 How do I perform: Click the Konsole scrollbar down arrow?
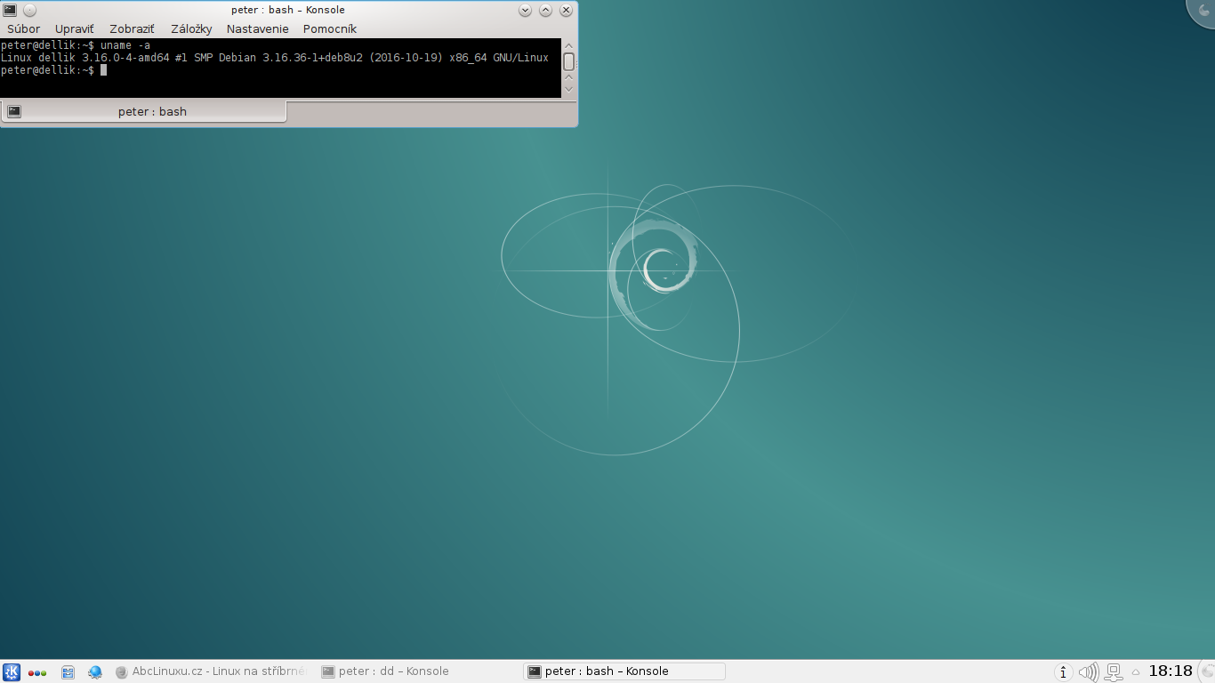[569, 90]
